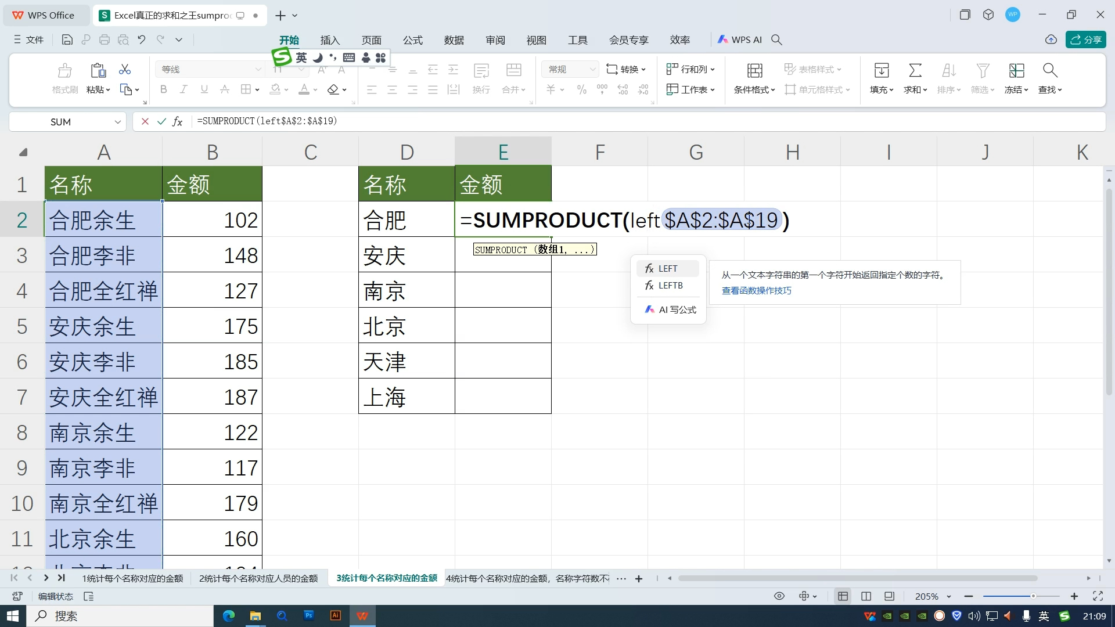Expand the SUM name box dropdown
This screenshot has width=1115, height=627.
(117, 122)
